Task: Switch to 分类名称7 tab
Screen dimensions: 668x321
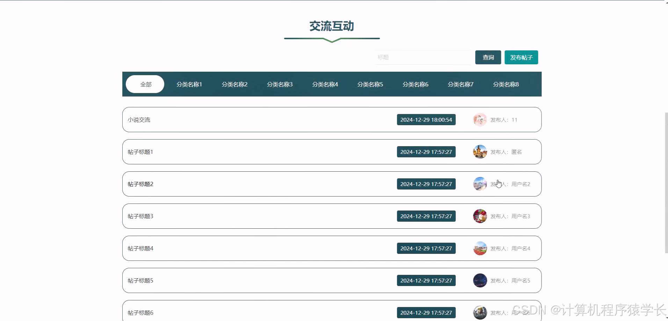Action: pyautogui.click(x=460, y=84)
